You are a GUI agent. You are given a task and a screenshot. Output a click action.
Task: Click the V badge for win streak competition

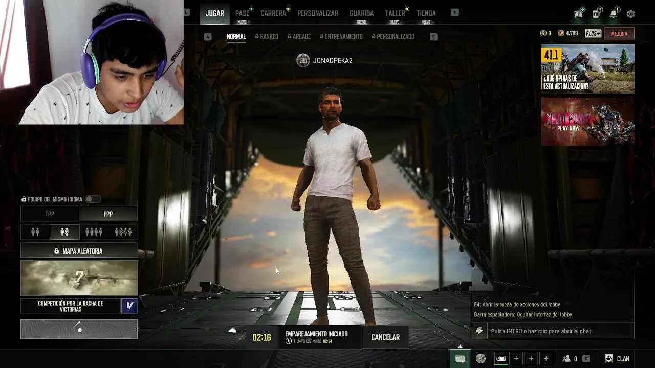tap(129, 306)
